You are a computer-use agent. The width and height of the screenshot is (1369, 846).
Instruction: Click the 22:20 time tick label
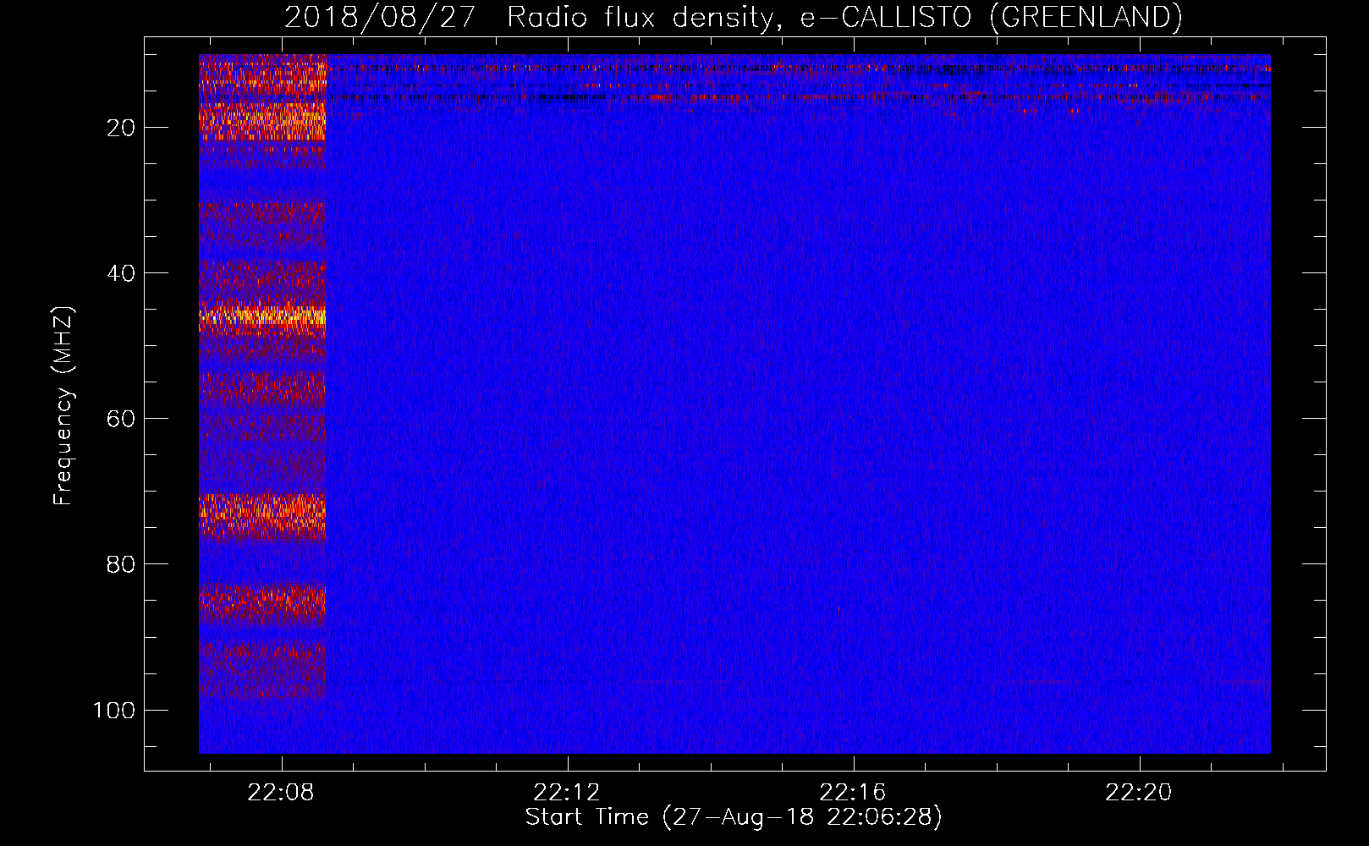[1139, 793]
